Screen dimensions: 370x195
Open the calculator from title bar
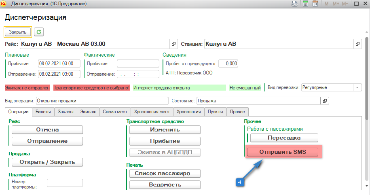[x=305, y=4]
